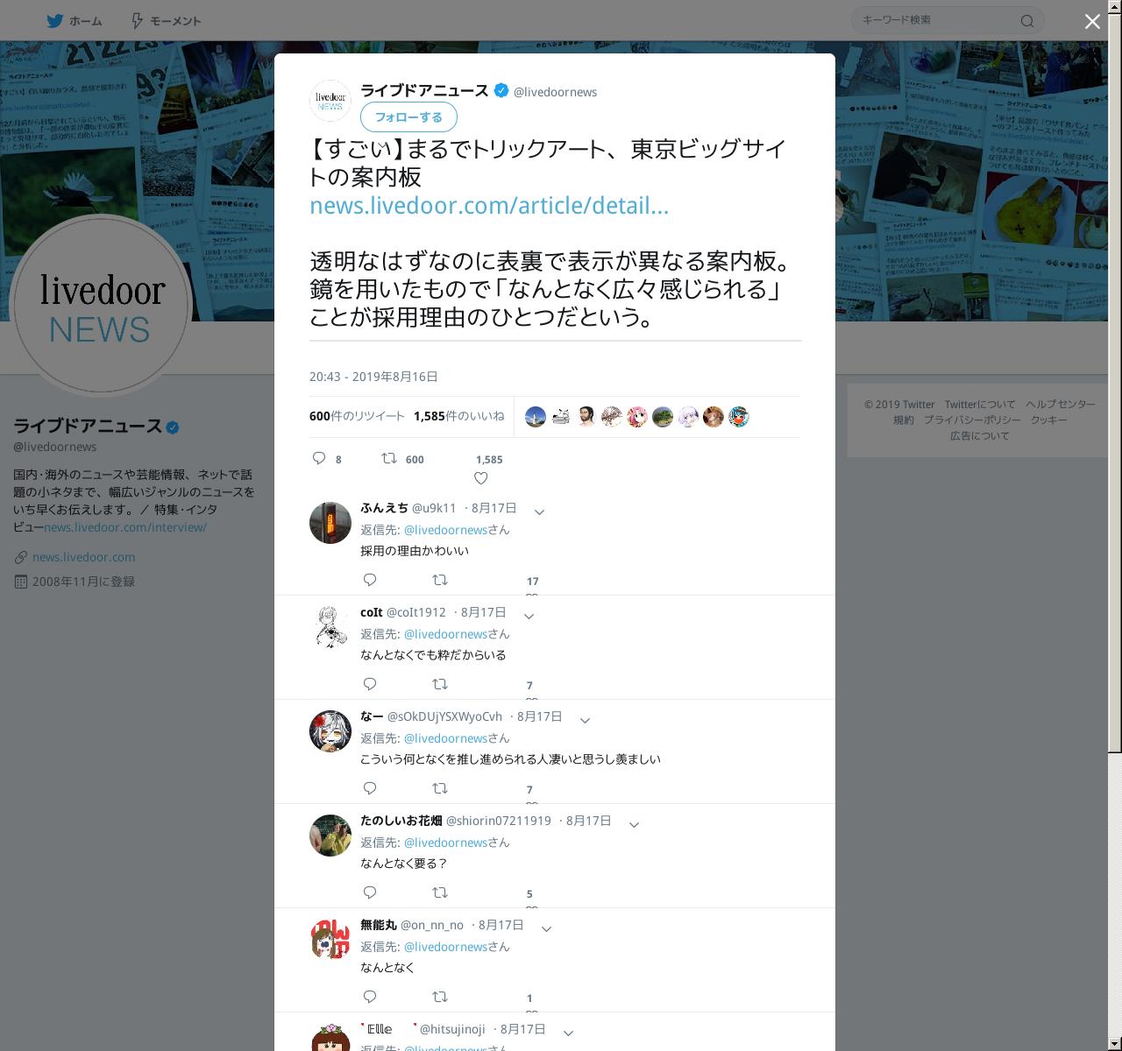
Task: Click the search magnifier icon
Action: click(1027, 20)
